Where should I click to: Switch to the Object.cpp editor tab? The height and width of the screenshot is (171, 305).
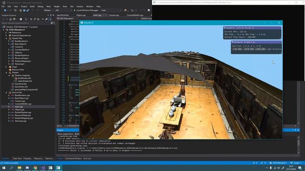81,15
